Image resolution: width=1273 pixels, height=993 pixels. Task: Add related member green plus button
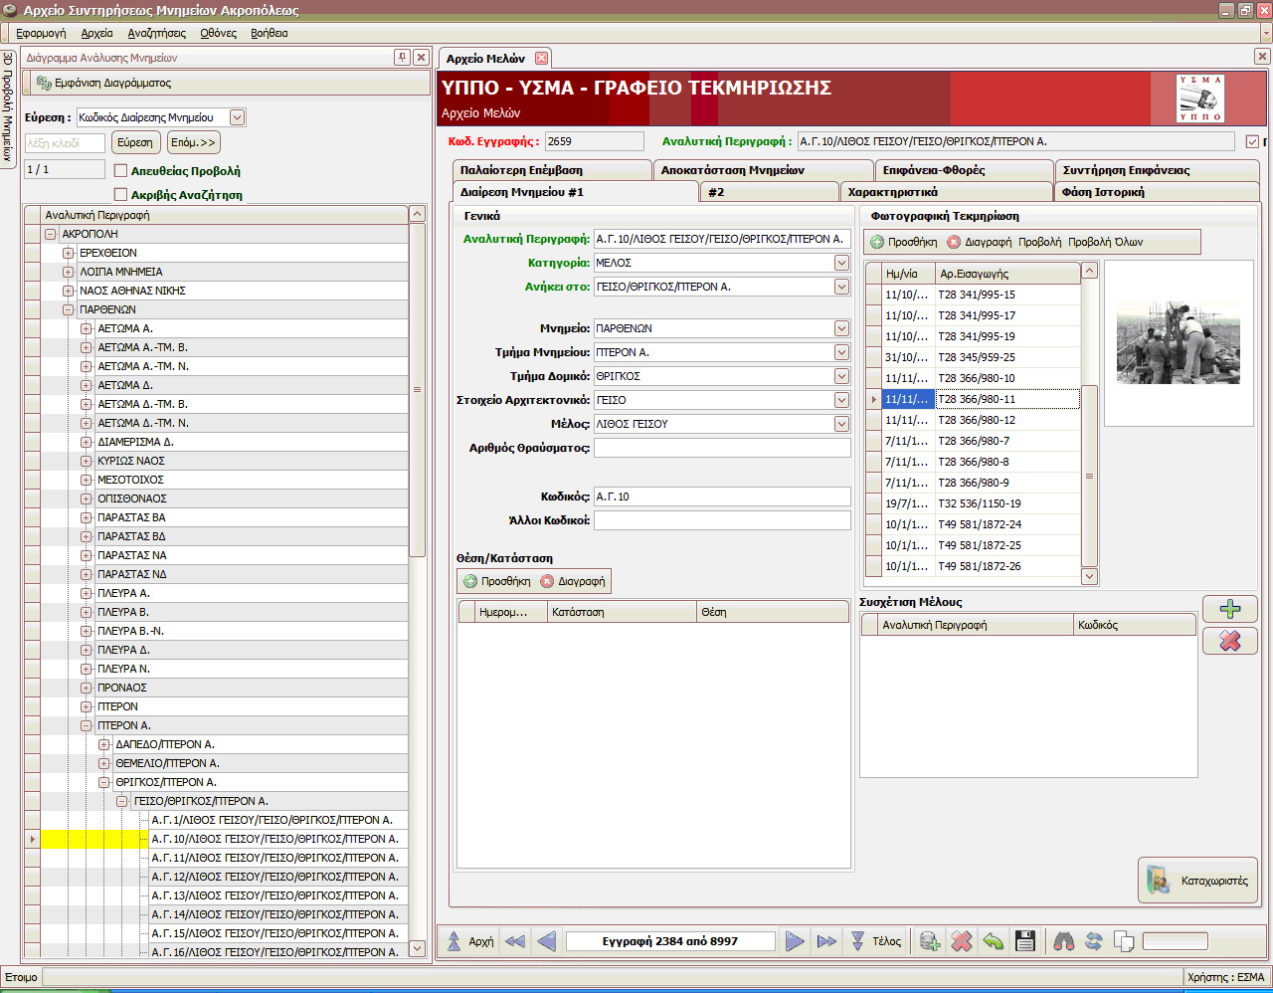click(1230, 609)
